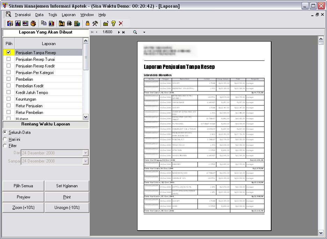Click the yellow folder toolbar icon

point(61,23)
